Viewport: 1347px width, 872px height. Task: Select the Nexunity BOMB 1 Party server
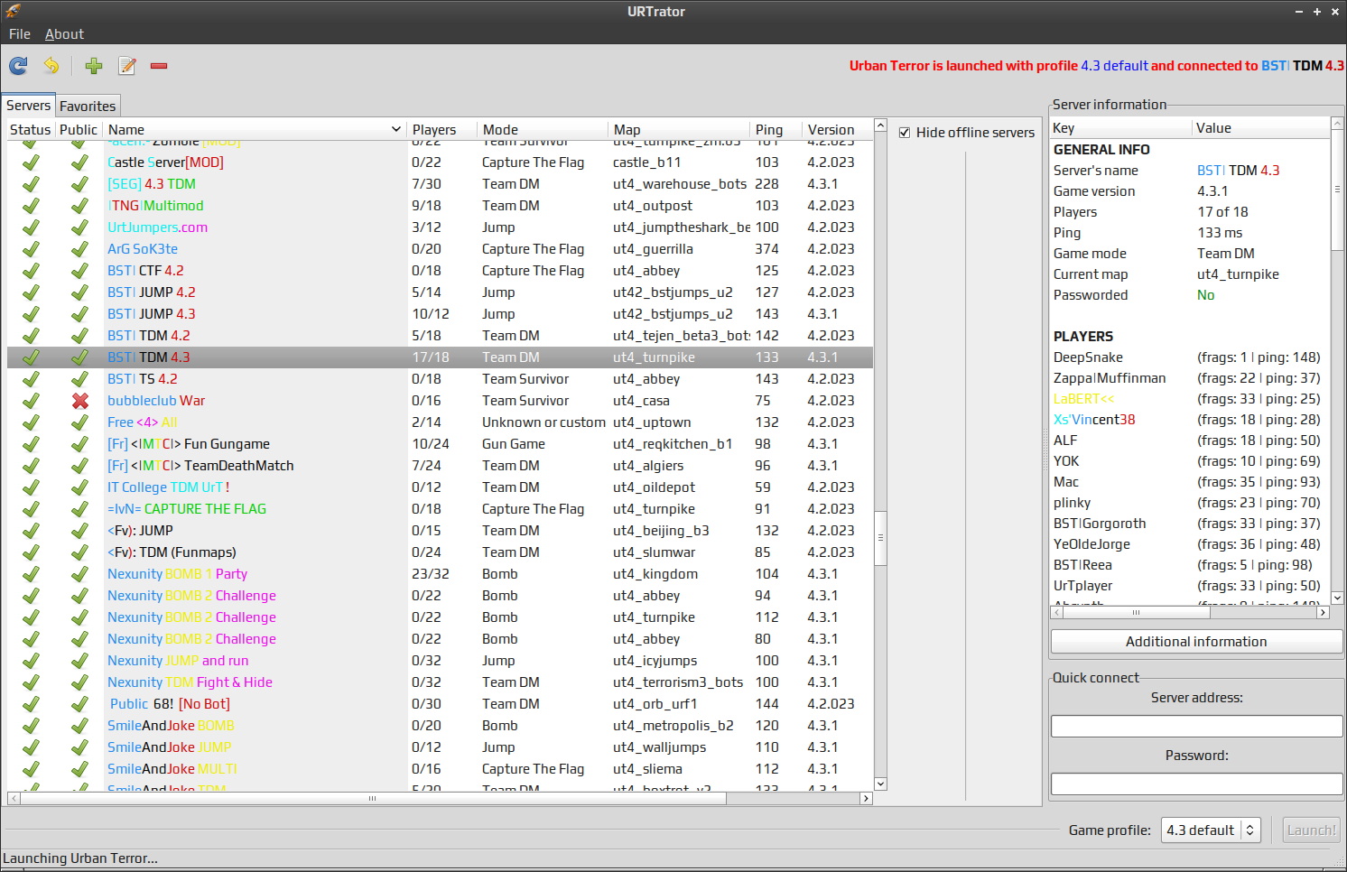point(178,574)
